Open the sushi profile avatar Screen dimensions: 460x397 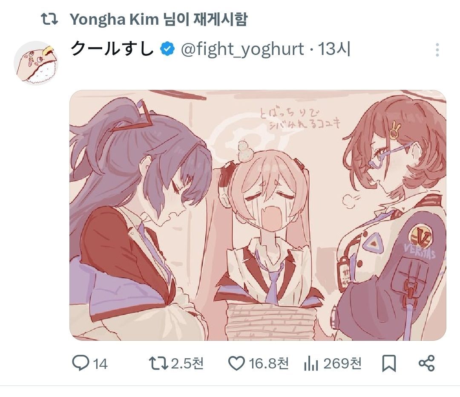(36, 63)
